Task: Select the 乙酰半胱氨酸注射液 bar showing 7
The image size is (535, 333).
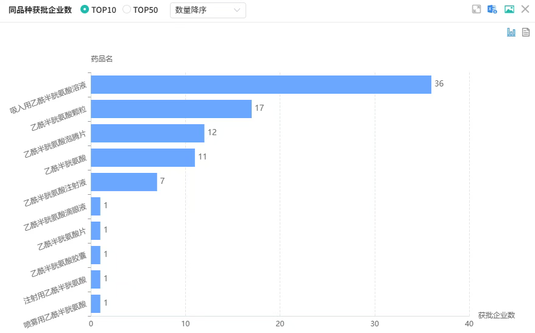Action: [124, 182]
